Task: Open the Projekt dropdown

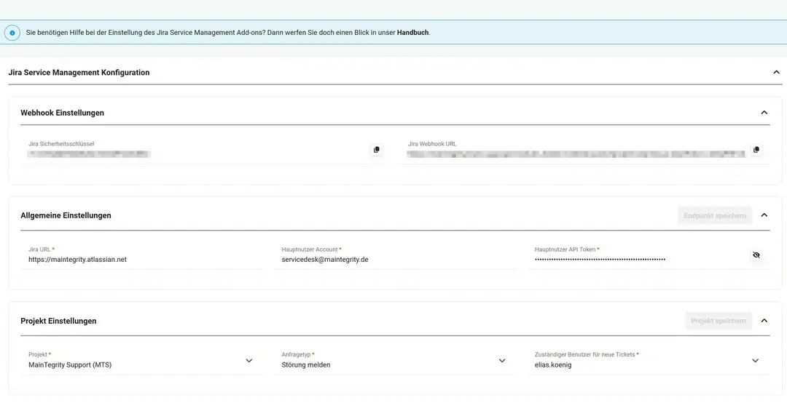Action: tap(142, 361)
